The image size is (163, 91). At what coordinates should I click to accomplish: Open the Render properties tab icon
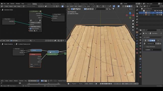click(140, 37)
